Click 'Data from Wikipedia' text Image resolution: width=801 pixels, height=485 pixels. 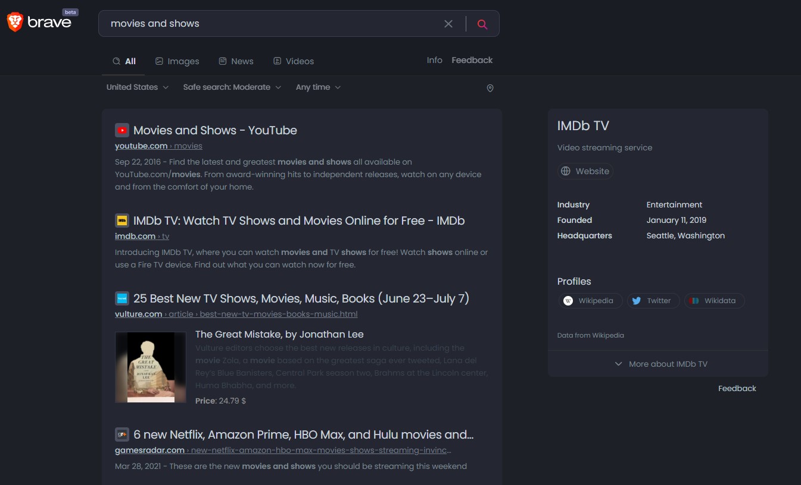tap(591, 335)
